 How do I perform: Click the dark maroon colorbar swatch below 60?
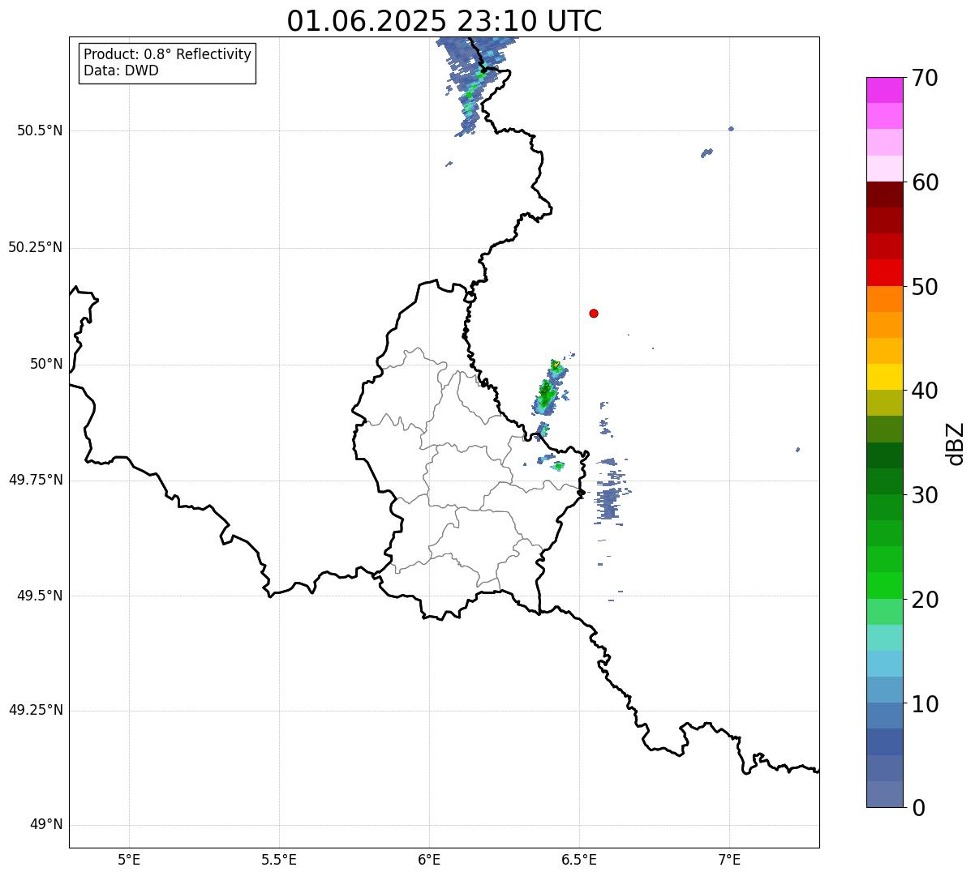click(884, 194)
